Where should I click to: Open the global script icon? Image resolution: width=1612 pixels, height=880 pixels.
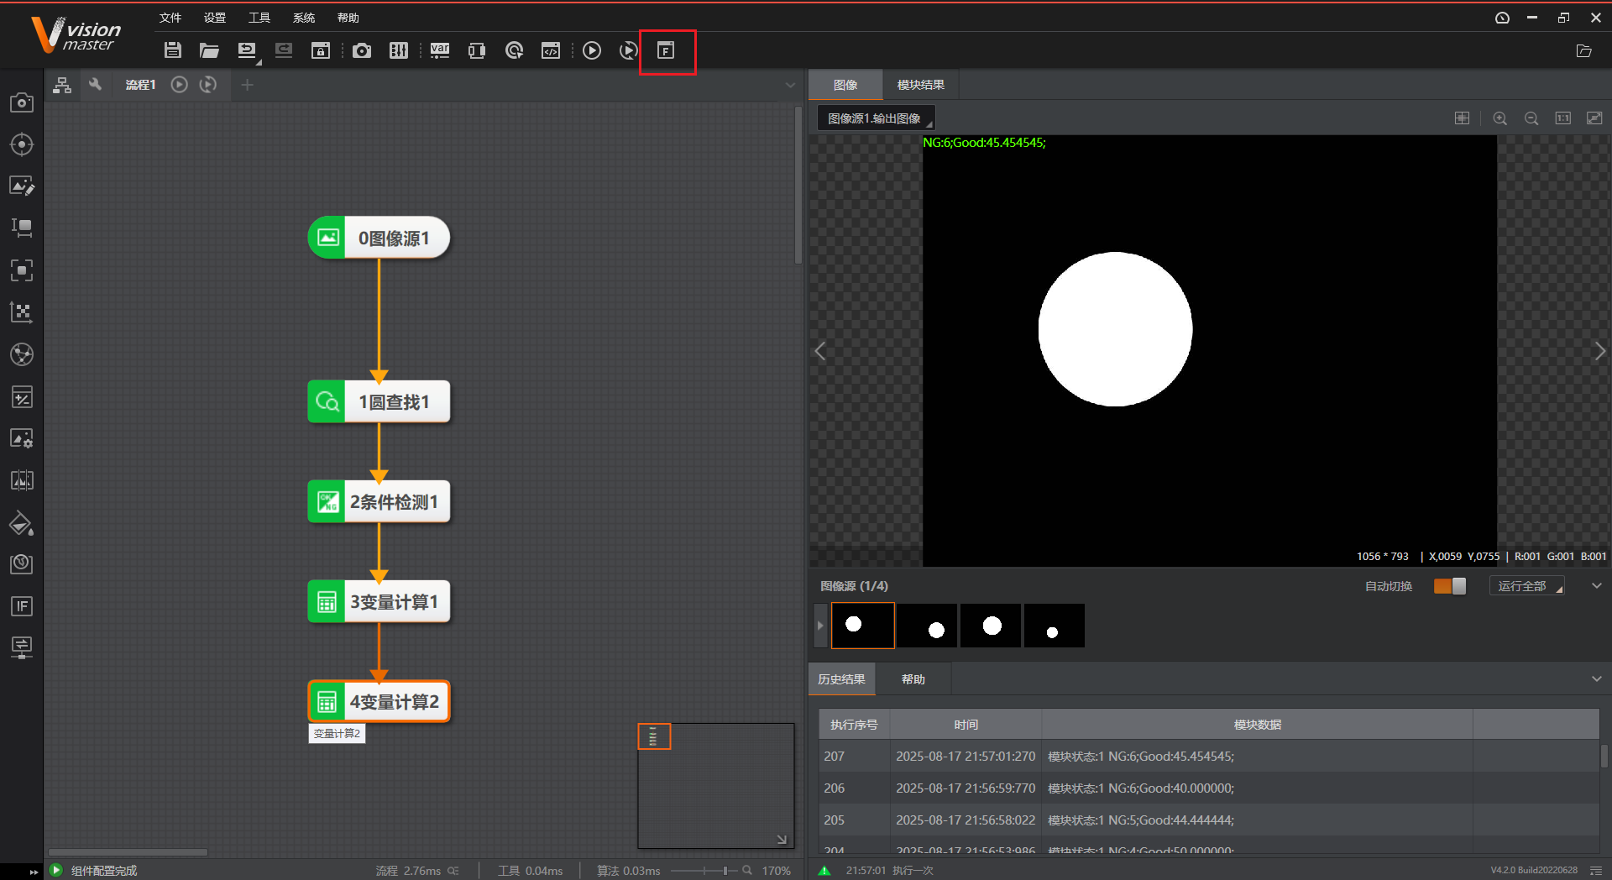coord(551,50)
